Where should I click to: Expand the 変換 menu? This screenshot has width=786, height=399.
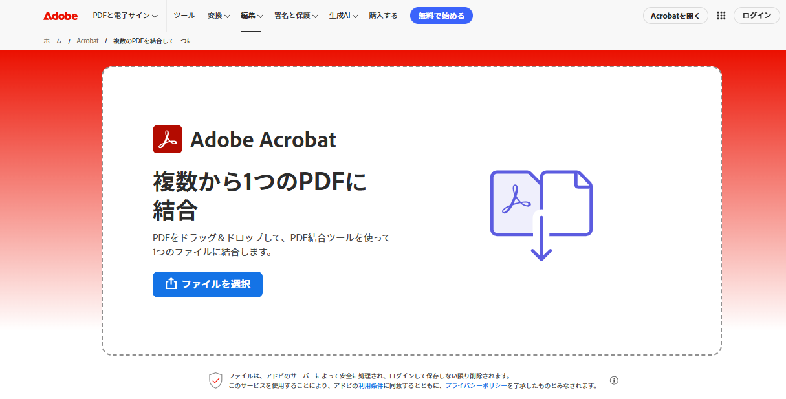click(x=218, y=16)
